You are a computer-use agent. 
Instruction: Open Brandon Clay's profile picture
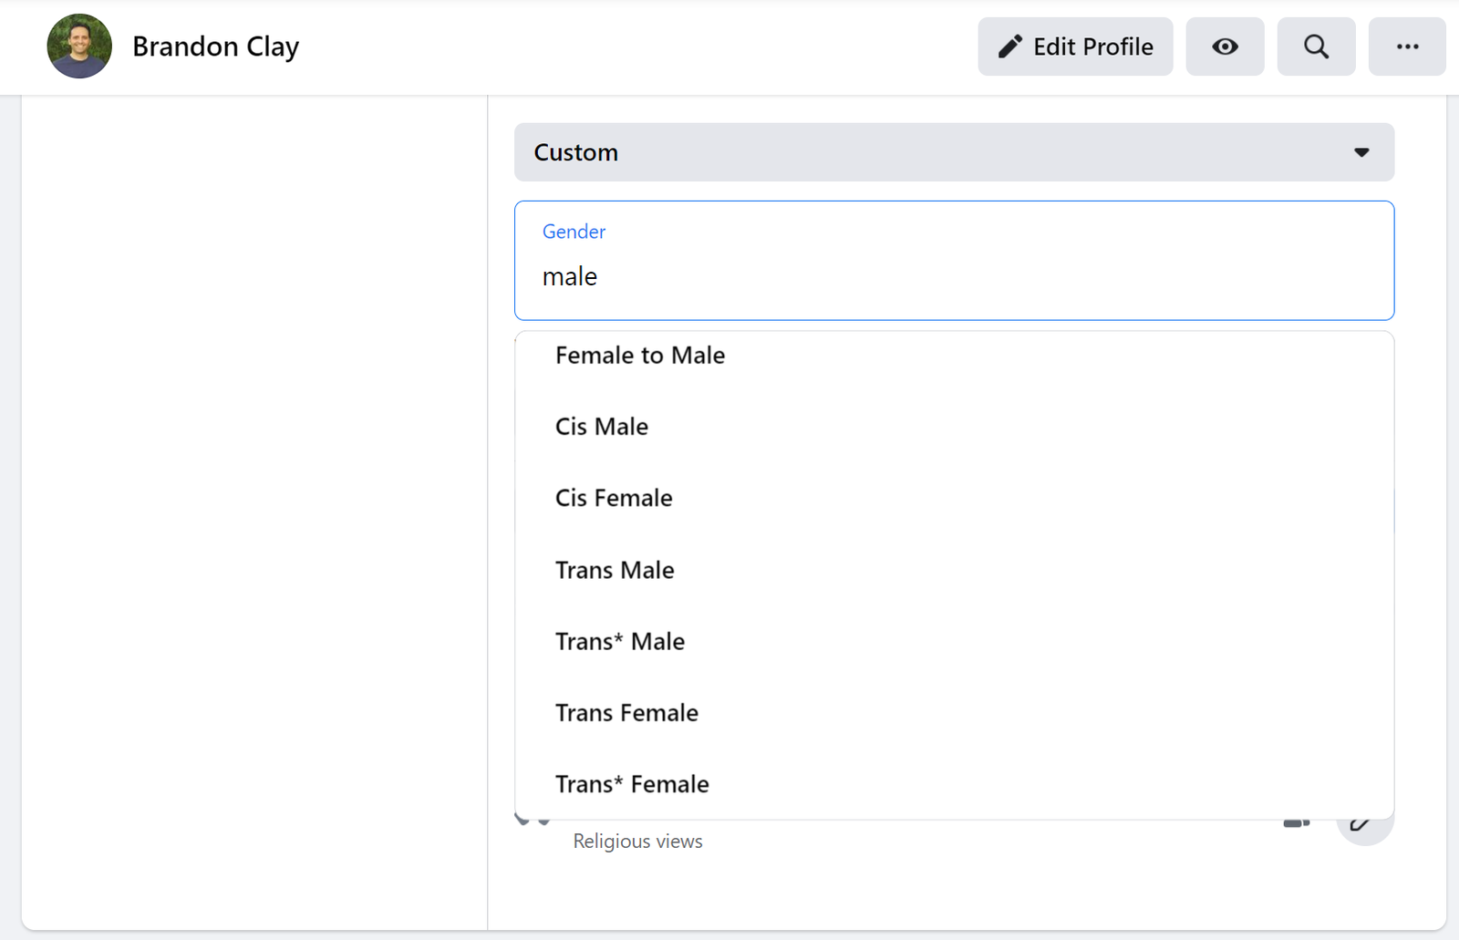click(x=79, y=46)
